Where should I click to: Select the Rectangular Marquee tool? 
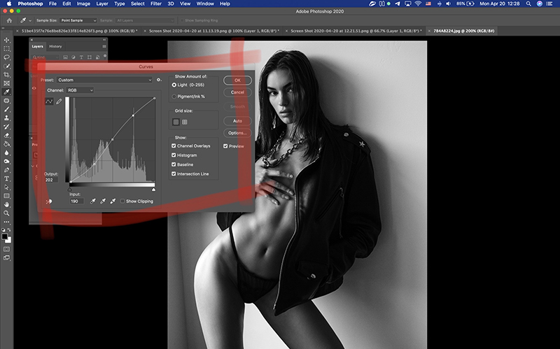6,48
